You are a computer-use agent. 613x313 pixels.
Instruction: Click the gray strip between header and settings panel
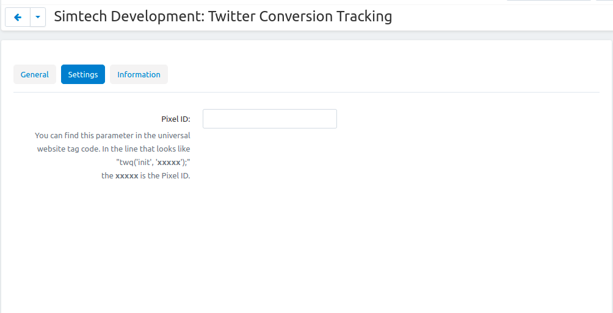click(306, 35)
